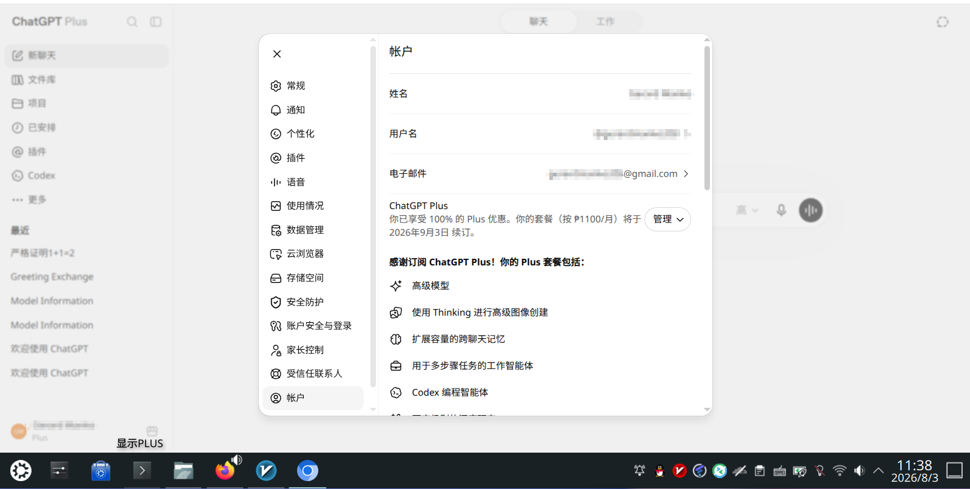Start voice mode with the waveform button
The width and height of the screenshot is (970, 489).
[x=811, y=210]
